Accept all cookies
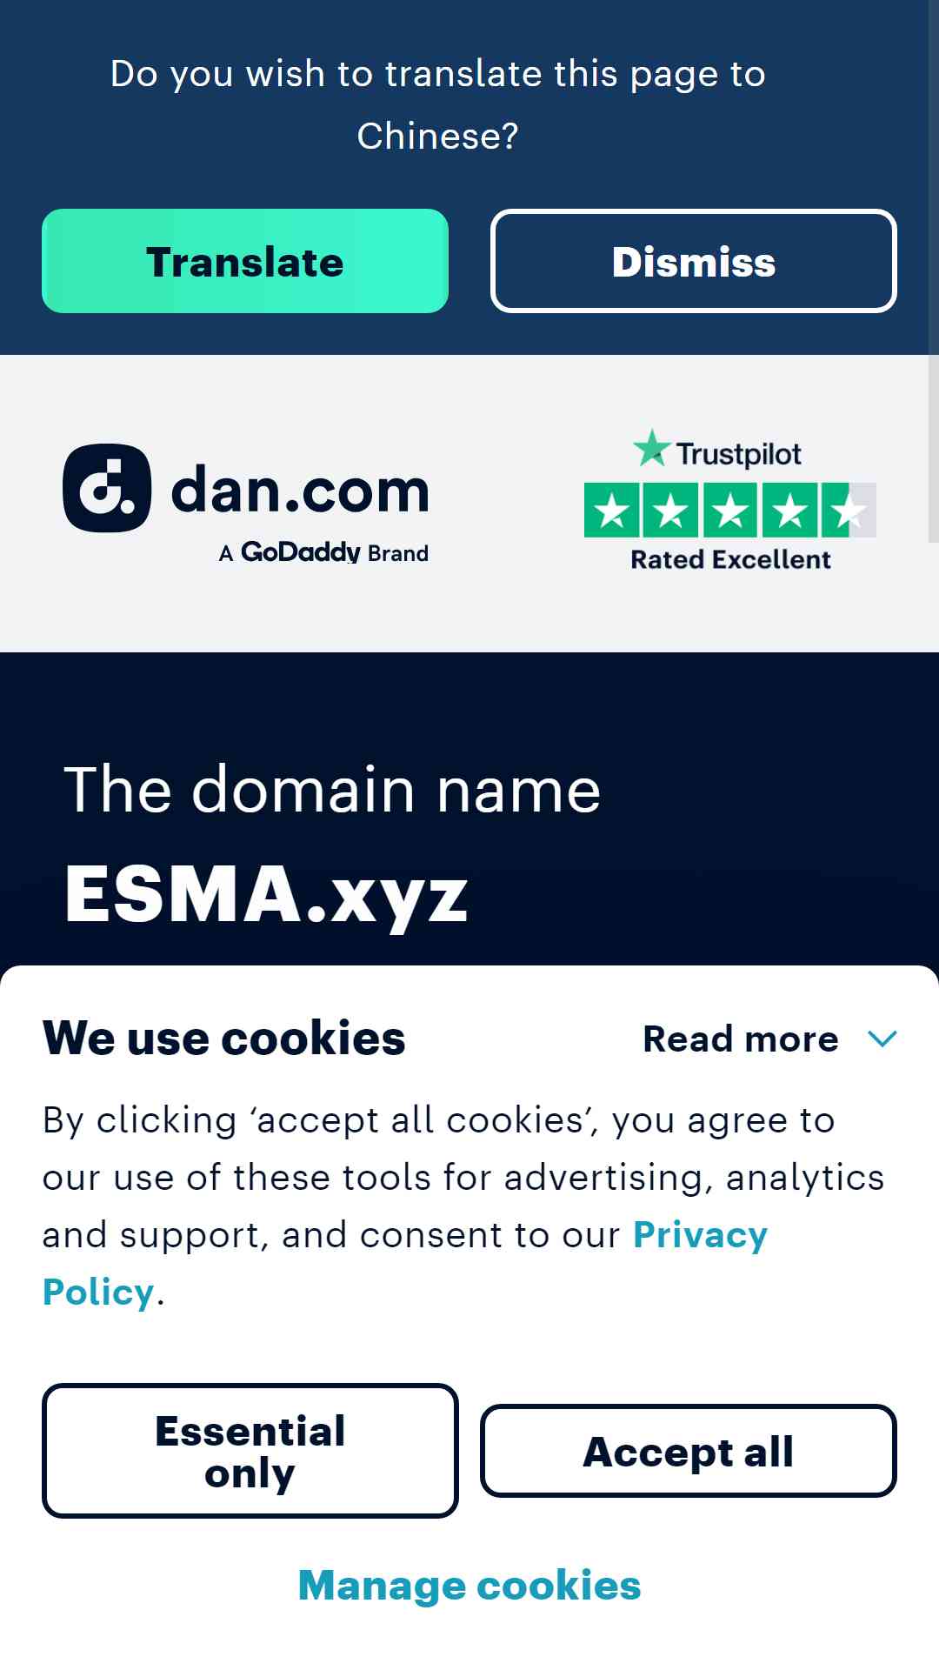This screenshot has width=939, height=1670. [689, 1451]
